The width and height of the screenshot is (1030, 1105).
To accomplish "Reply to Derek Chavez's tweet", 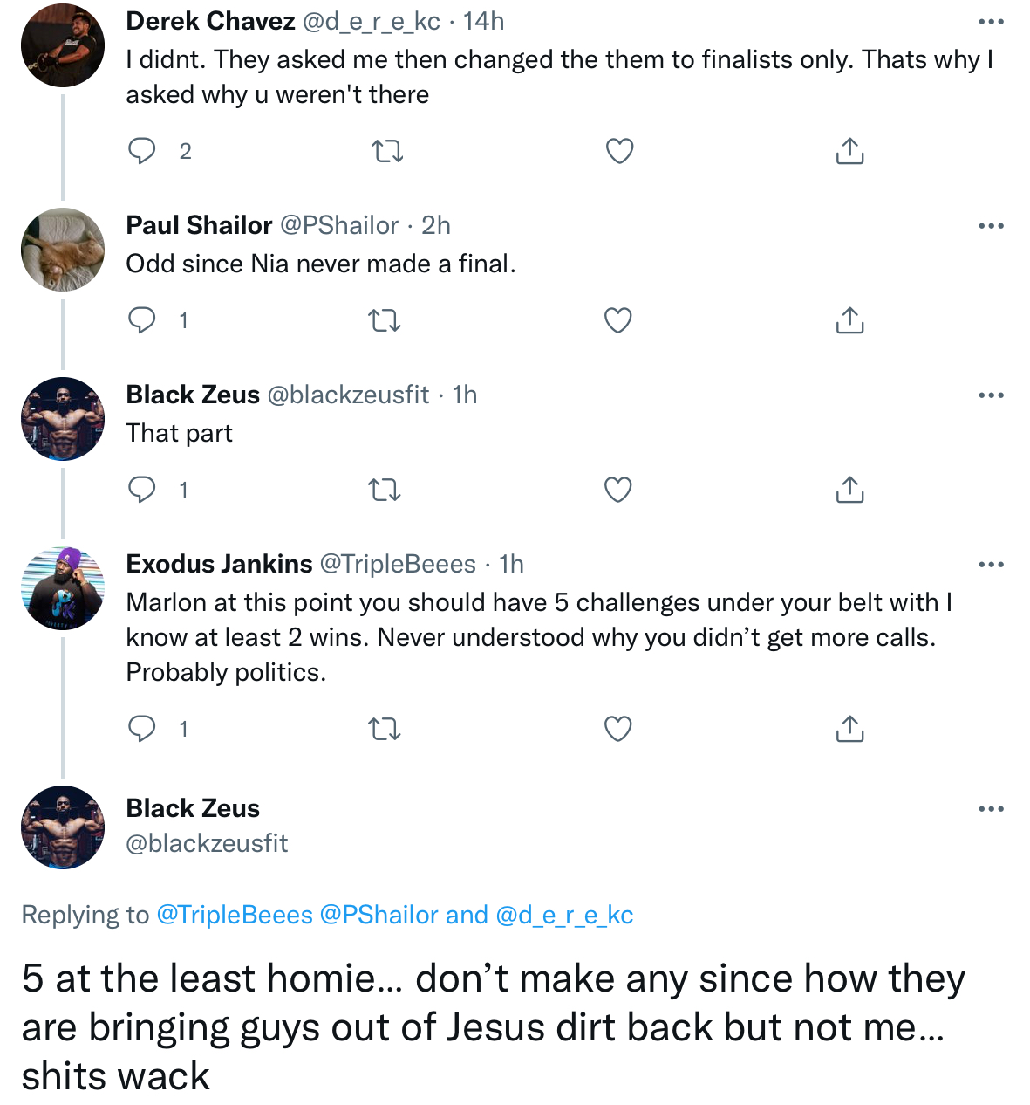I will pyautogui.click(x=141, y=151).
